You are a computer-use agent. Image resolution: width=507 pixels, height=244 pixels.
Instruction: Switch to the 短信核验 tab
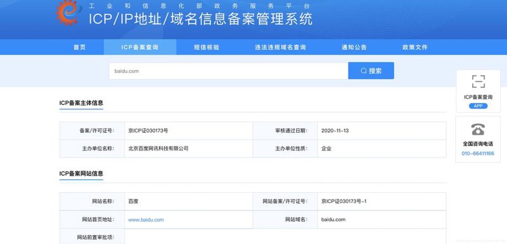(207, 47)
